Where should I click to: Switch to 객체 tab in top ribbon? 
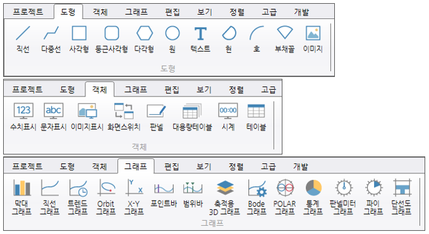click(x=100, y=12)
